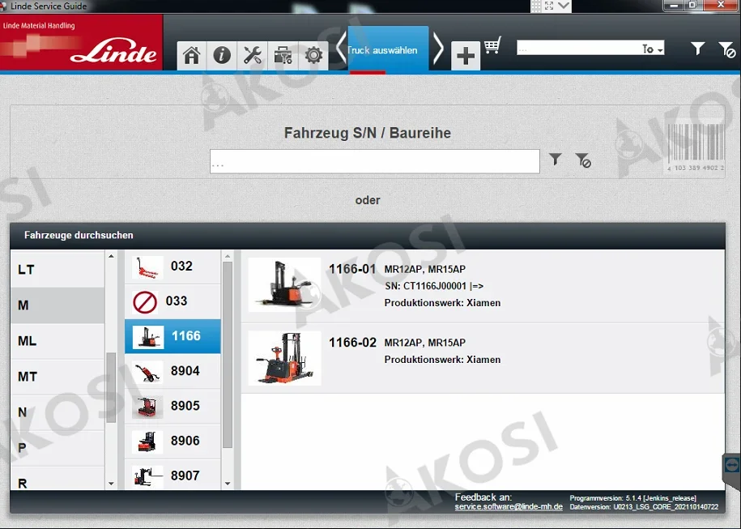
Task: Click fullscreen icon in title bar
Action: click(x=548, y=6)
